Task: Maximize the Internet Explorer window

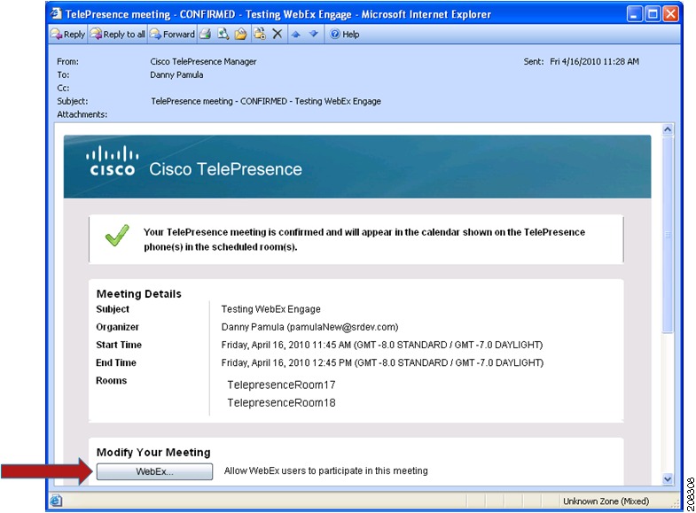Action: (x=653, y=14)
